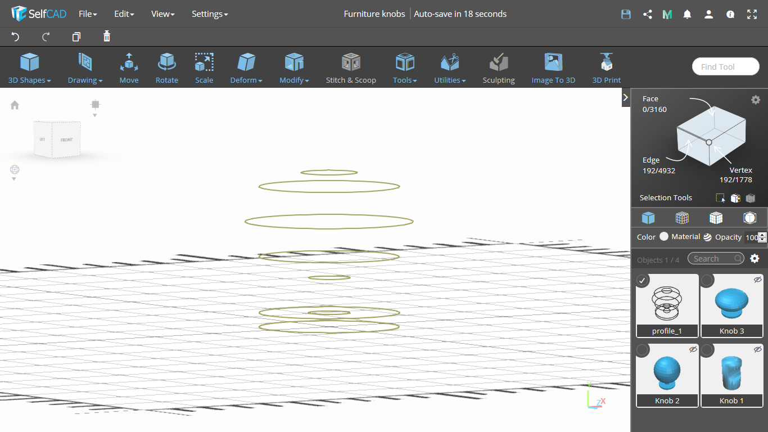Activate the marquee selection tool
Viewport: 768px width, 432px height.
720,198
